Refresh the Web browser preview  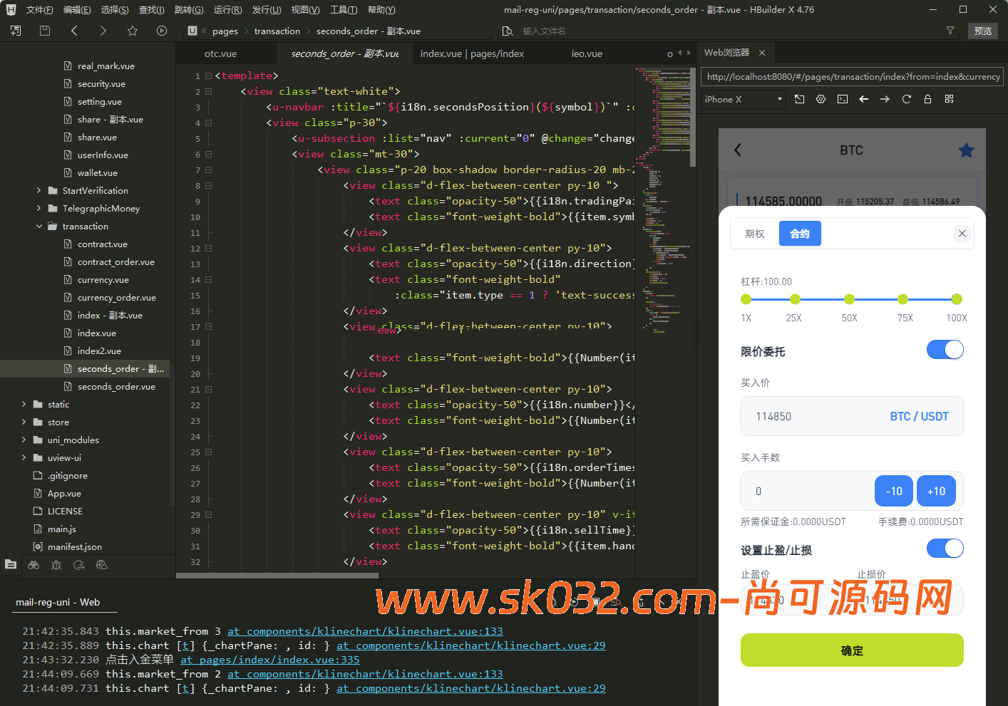point(907,99)
